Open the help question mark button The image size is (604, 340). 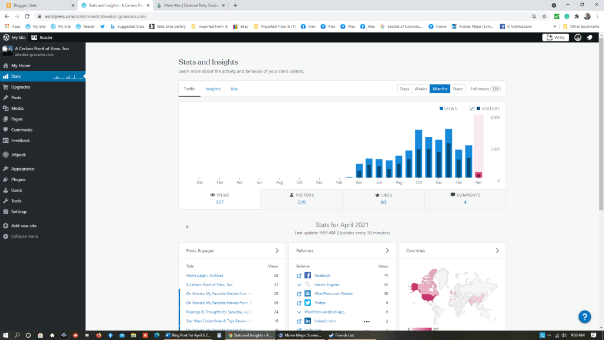(584, 316)
